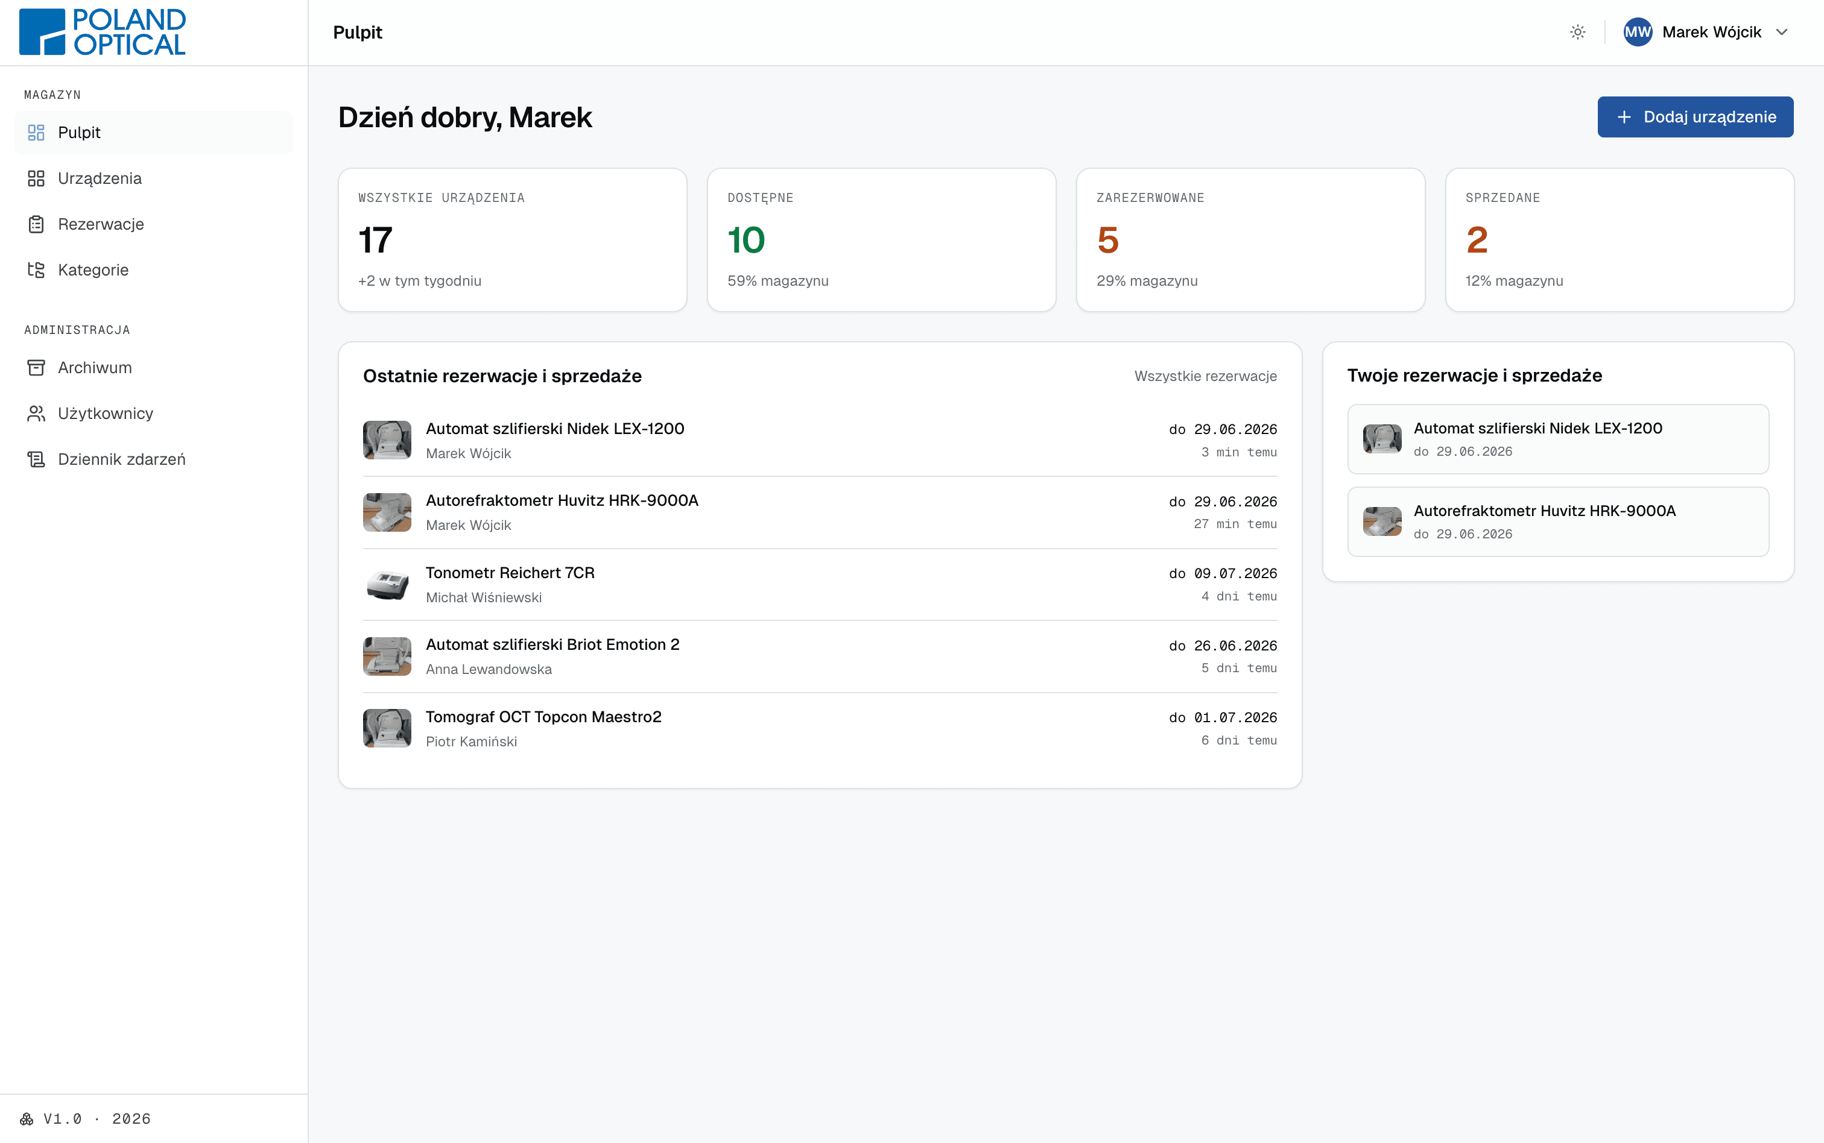Open Nidek LEX-1200 card title in Twoje rezerwacje
Image resolution: width=1824 pixels, height=1143 pixels.
click(x=1537, y=428)
